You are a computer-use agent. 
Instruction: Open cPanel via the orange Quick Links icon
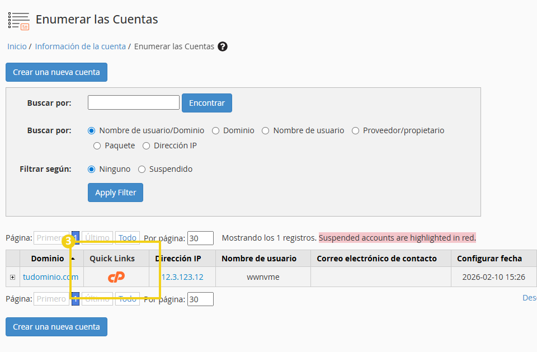(x=115, y=277)
